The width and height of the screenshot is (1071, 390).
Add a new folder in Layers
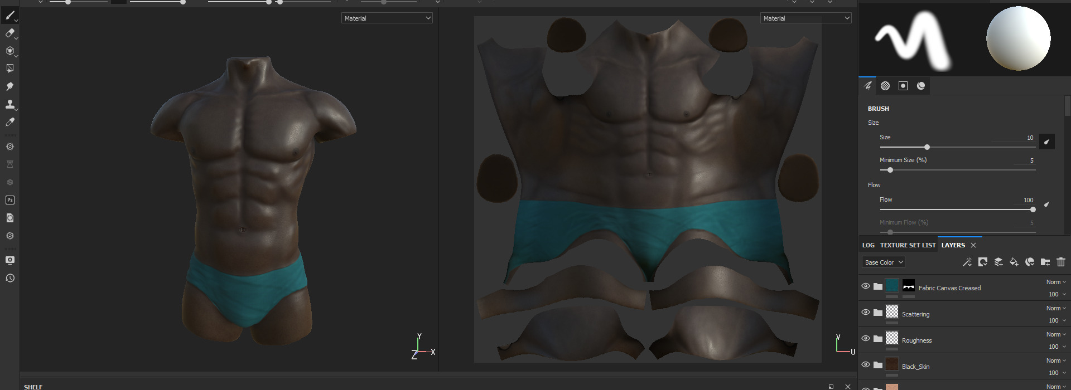pyautogui.click(x=1045, y=262)
